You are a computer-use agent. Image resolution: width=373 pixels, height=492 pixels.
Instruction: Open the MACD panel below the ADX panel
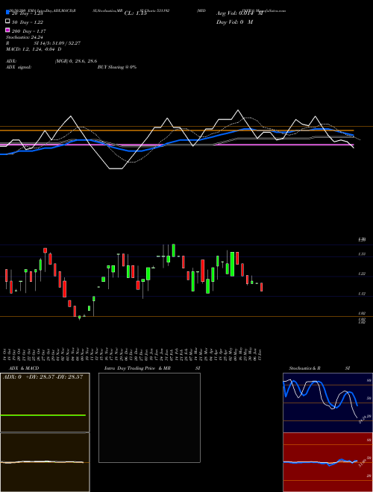[x=45, y=462]
